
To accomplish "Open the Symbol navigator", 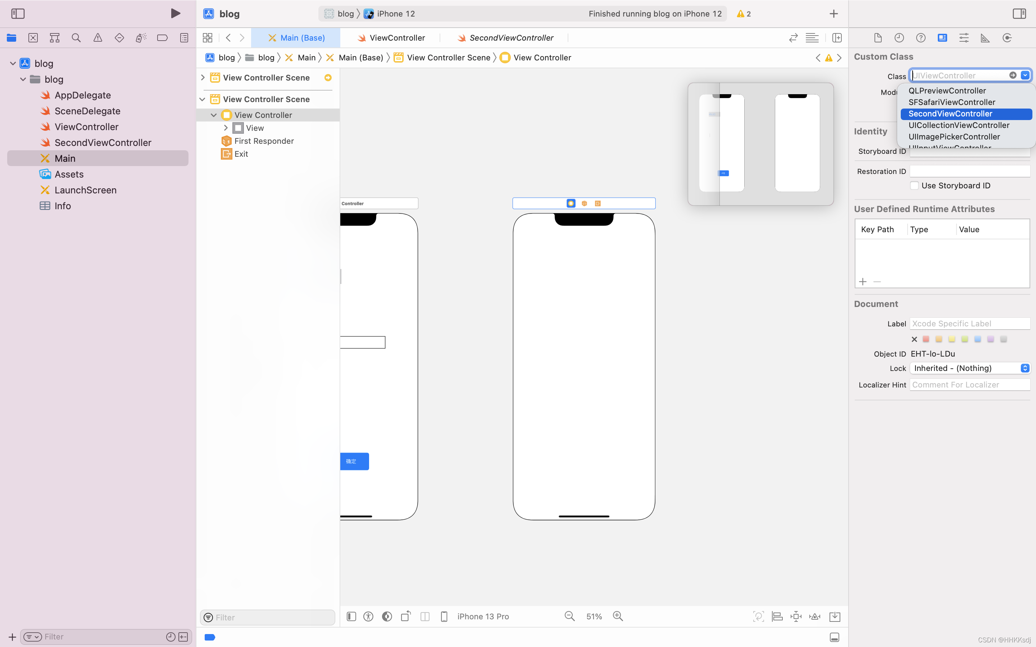I will pos(54,38).
